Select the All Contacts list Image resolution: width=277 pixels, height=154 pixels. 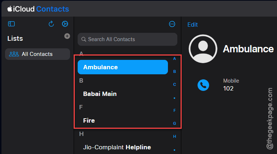(x=38, y=54)
